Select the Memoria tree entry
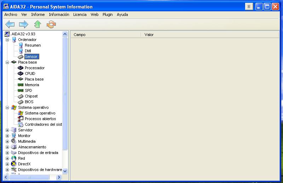Screen dimensions: 283x183 point(32,85)
